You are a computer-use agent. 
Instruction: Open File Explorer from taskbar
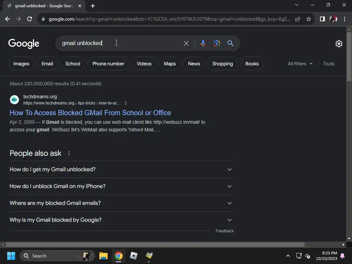click(103, 256)
